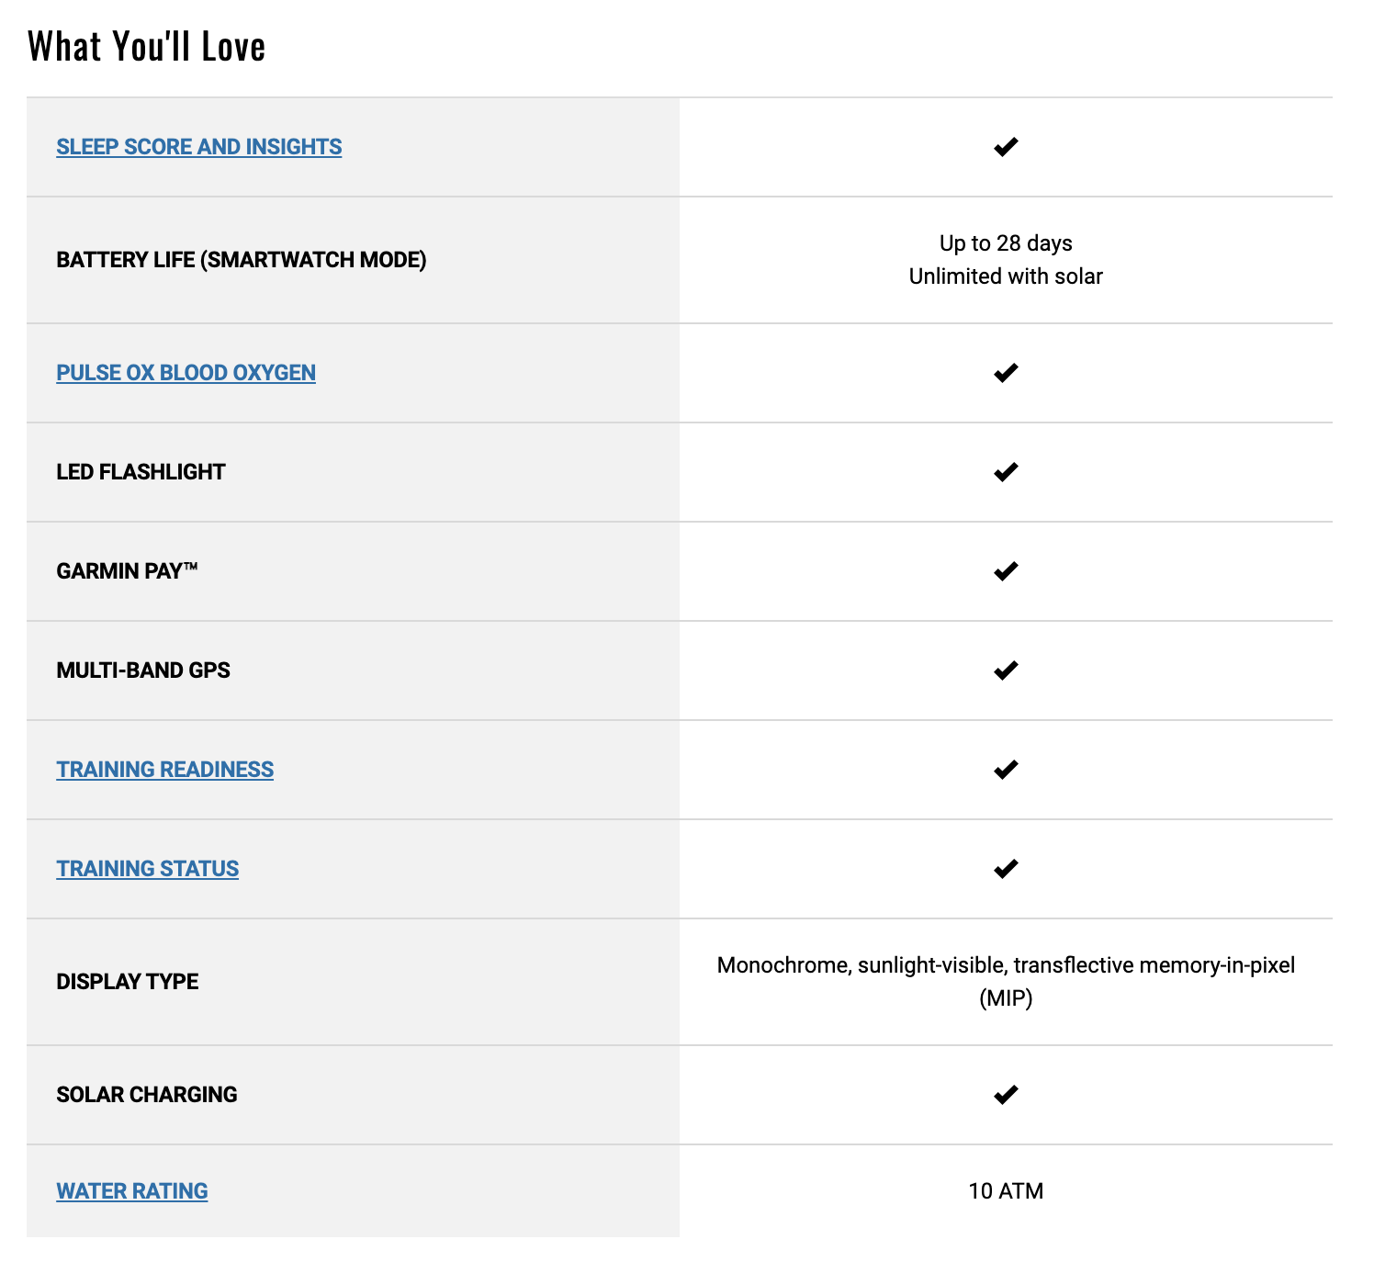Image resolution: width=1374 pixels, height=1273 pixels.
Task: Open the Pulse Ox Blood Oxygen link
Action: pos(186,373)
